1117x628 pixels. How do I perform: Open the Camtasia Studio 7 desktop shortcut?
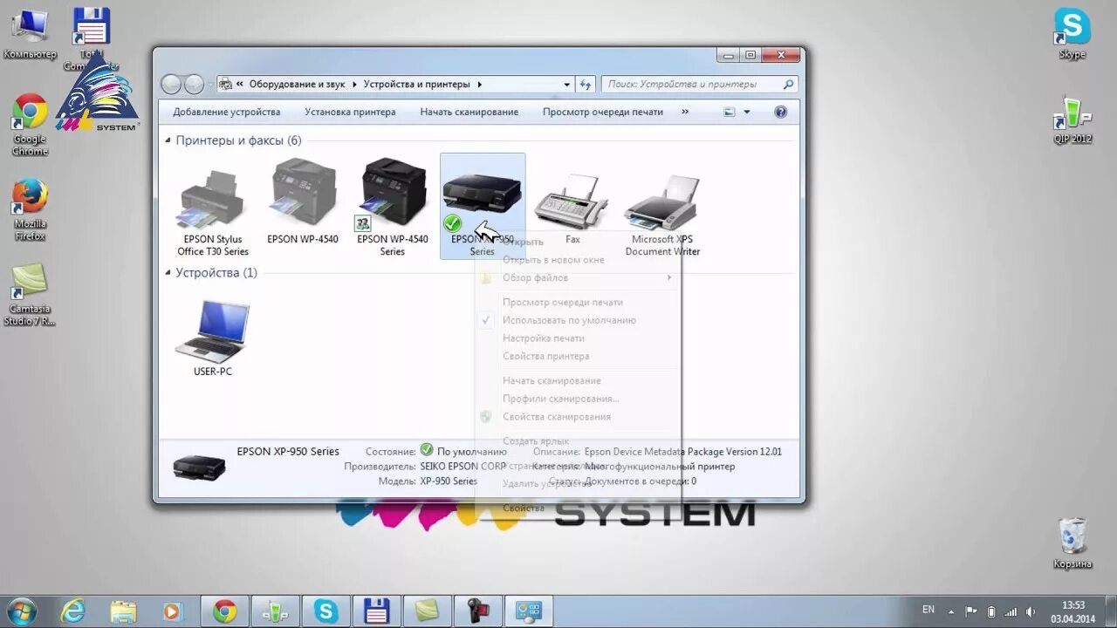point(30,295)
